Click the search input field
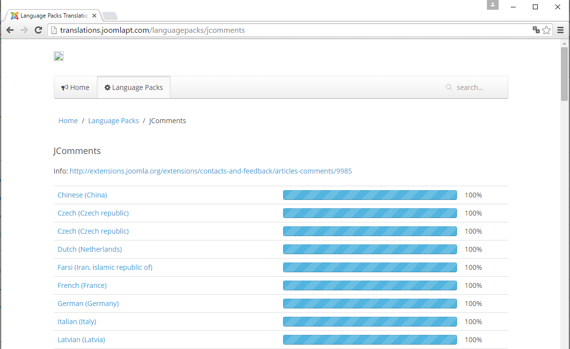This screenshot has width=570, height=349. click(477, 87)
